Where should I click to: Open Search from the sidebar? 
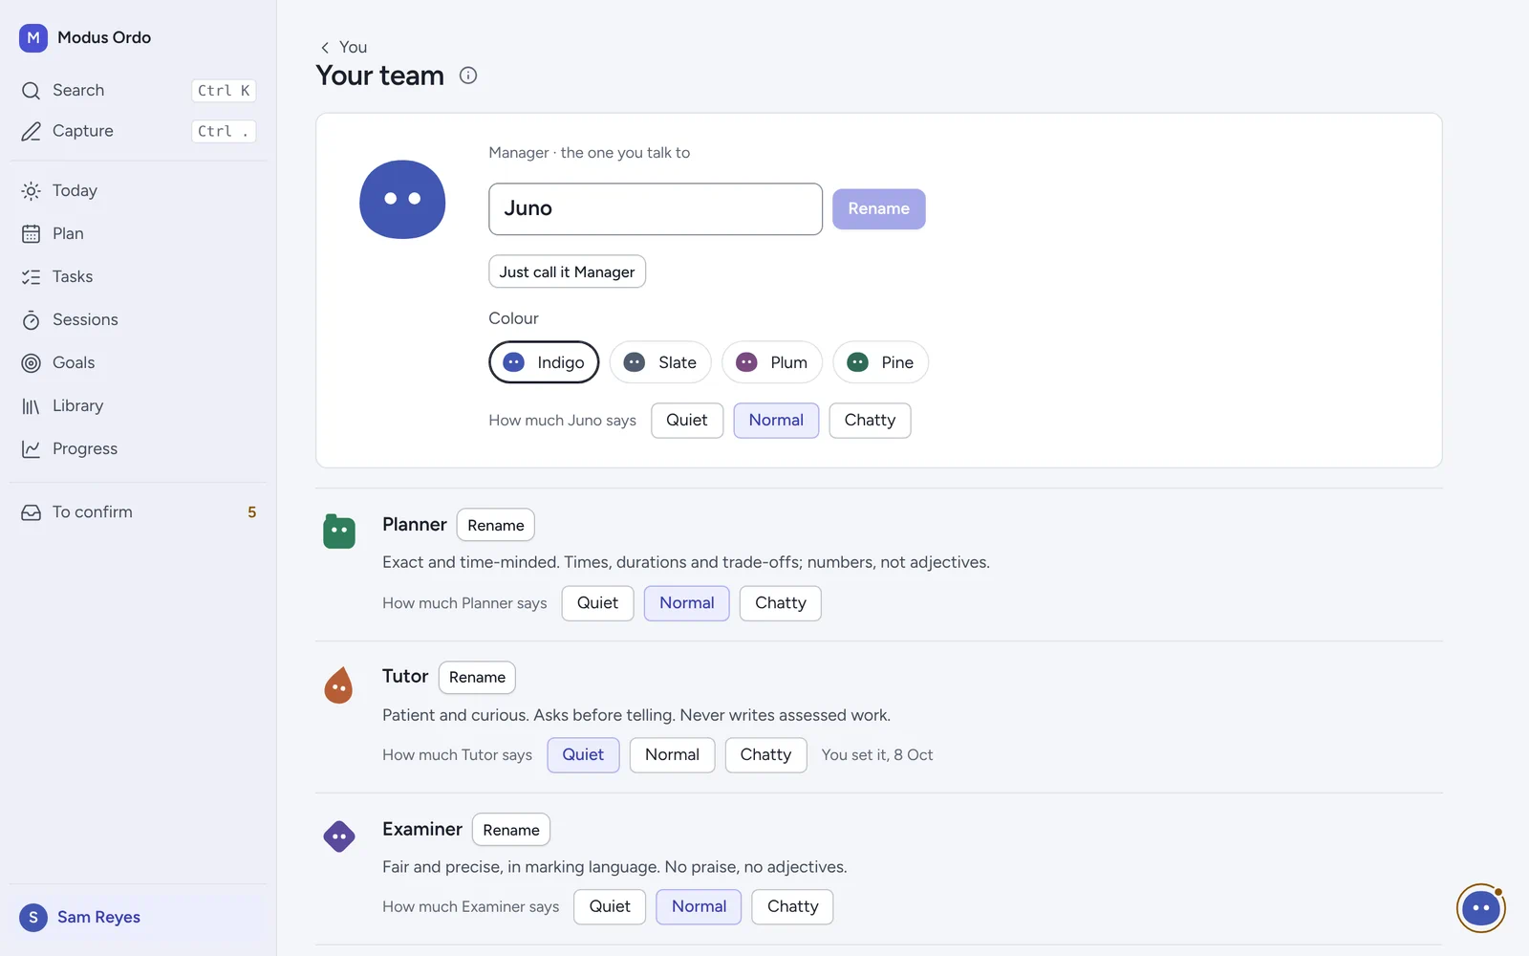coord(138,90)
